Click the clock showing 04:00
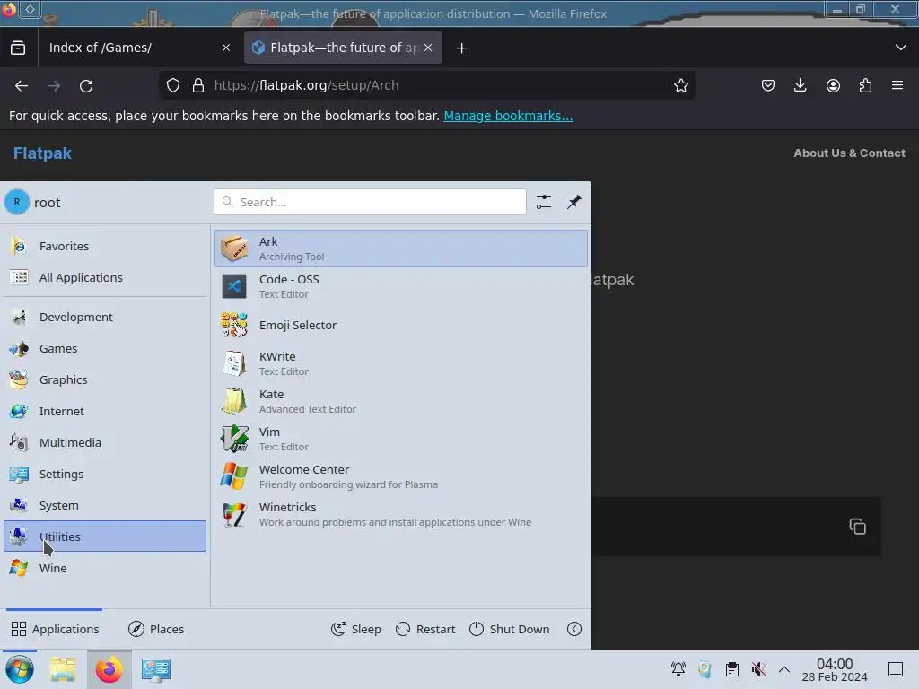Screen dimensions: 919x689 coord(835,669)
